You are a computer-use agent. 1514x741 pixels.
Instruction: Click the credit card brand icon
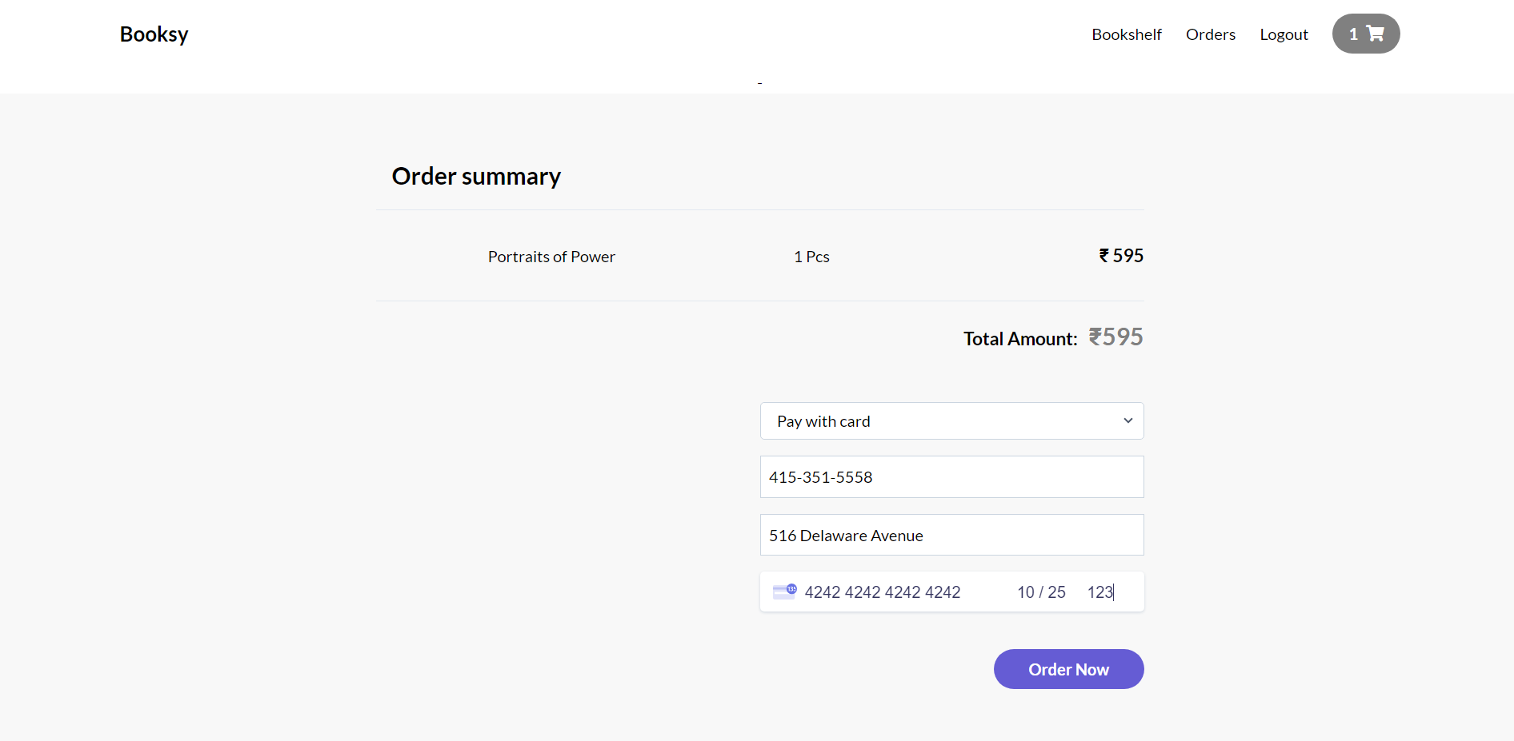(x=784, y=592)
